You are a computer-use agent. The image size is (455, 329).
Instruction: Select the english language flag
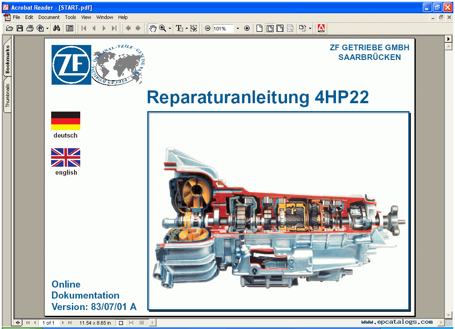(x=65, y=157)
